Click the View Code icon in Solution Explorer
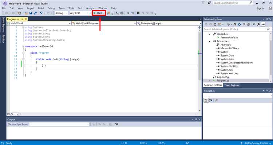This screenshot has height=145, width=273. [x=254, y=24]
